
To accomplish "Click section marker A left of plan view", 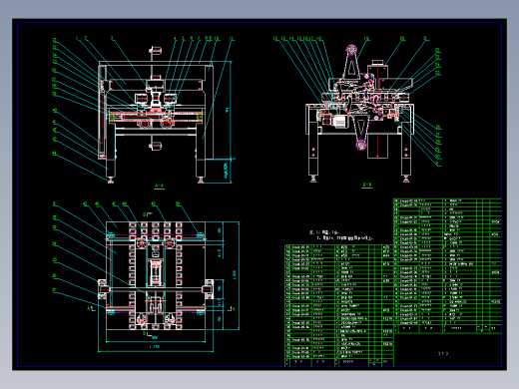I will click(x=89, y=308).
